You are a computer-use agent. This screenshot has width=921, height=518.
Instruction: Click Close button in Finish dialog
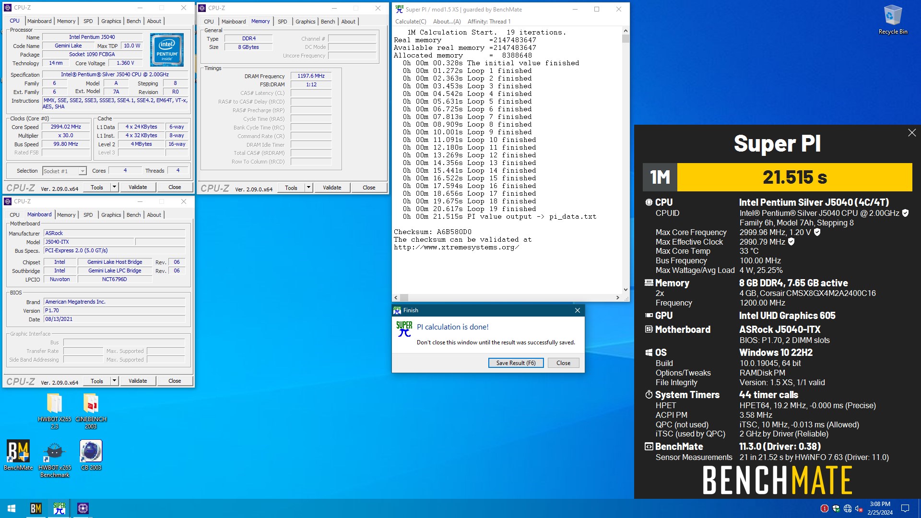[x=563, y=363]
